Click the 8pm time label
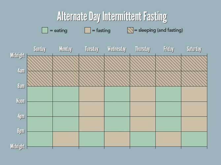Image resolution: width=221 pixels, height=165 pixels. point(21,131)
